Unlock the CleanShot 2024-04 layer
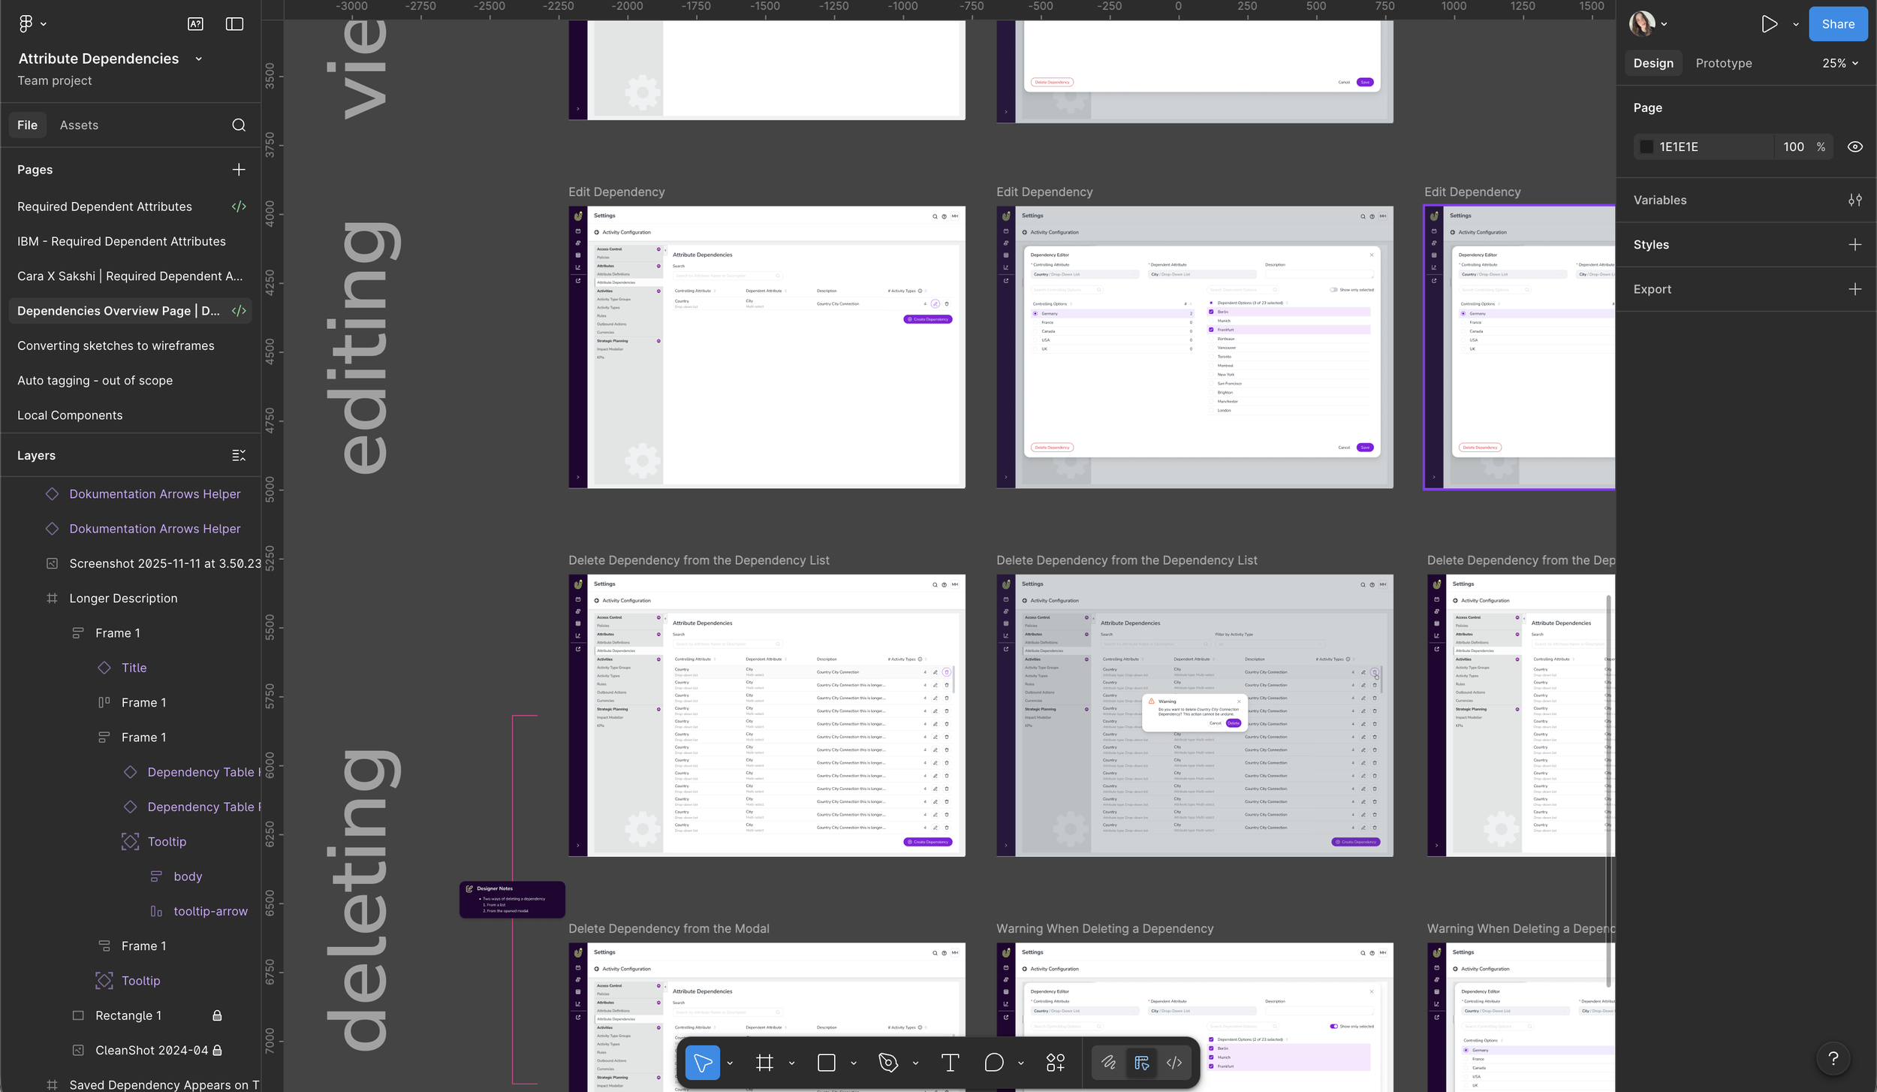Viewport: 1877px width, 1092px height. (217, 1050)
